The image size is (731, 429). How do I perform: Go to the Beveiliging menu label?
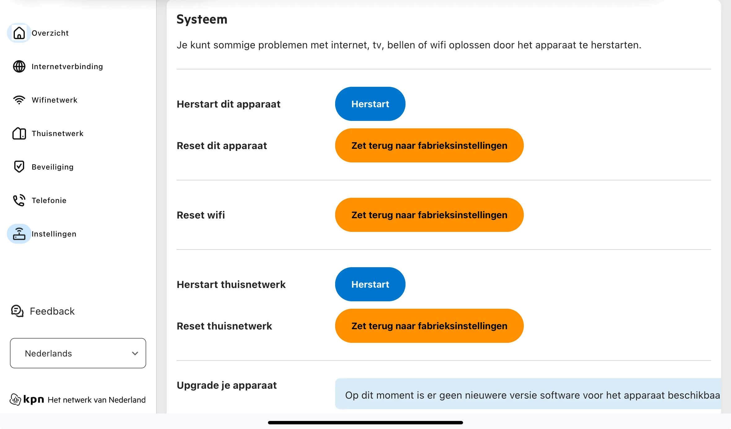[x=53, y=167]
